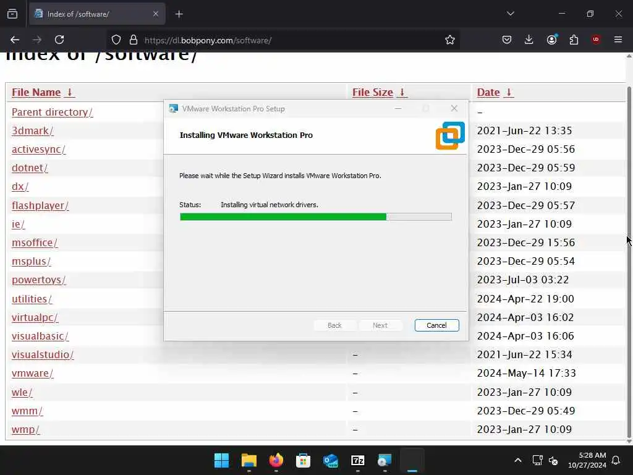
Task: Open the visualstudio folder
Action: tap(43, 354)
